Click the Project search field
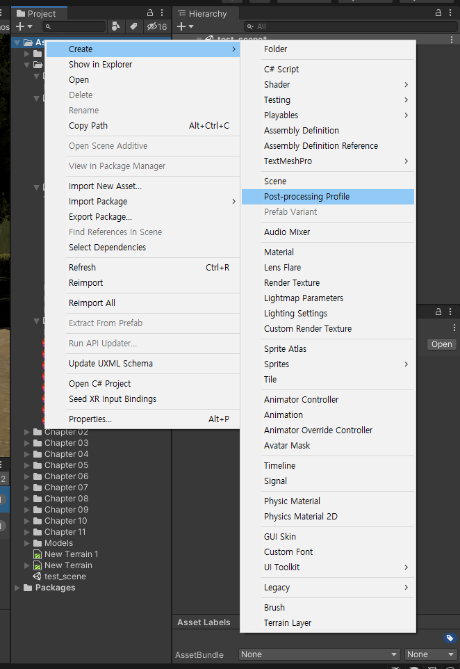Screen dimensions: 460x669 [x=74, y=26]
